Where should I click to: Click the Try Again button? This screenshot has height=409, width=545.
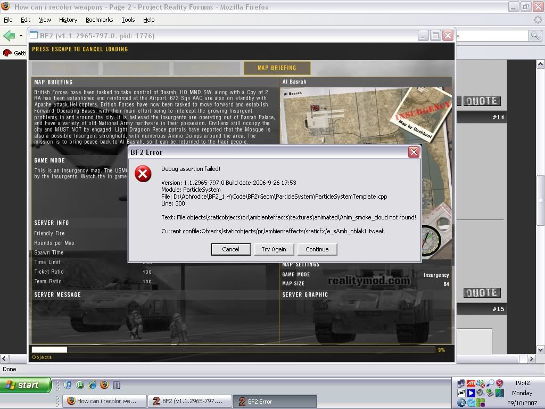coord(274,249)
